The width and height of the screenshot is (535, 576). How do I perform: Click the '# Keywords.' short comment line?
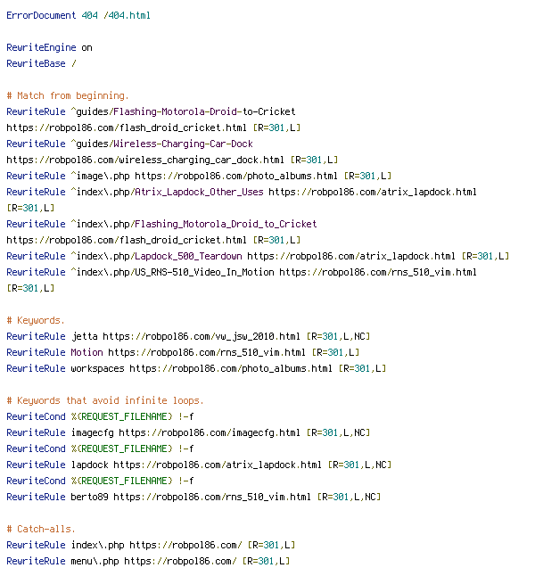pos(36,320)
